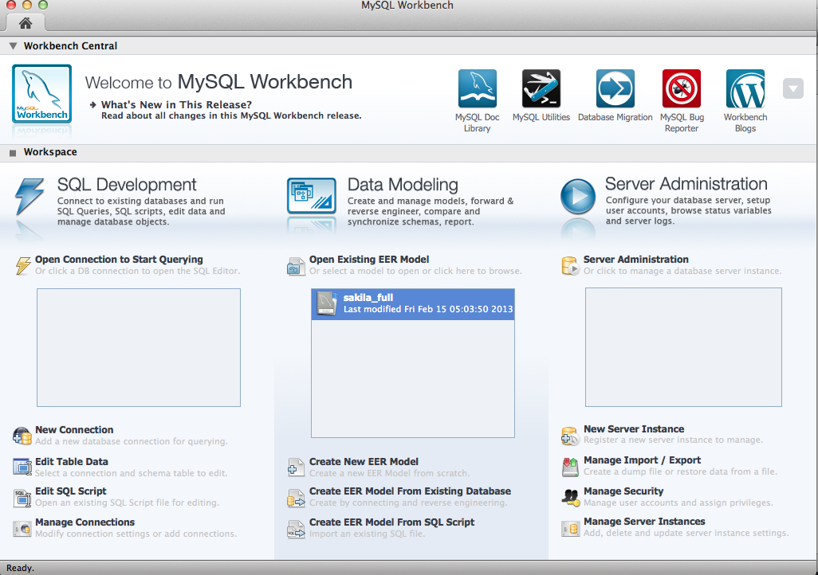Viewport: 818px width, 575px height.
Task: Open Edit Table Data link
Action: click(x=72, y=461)
